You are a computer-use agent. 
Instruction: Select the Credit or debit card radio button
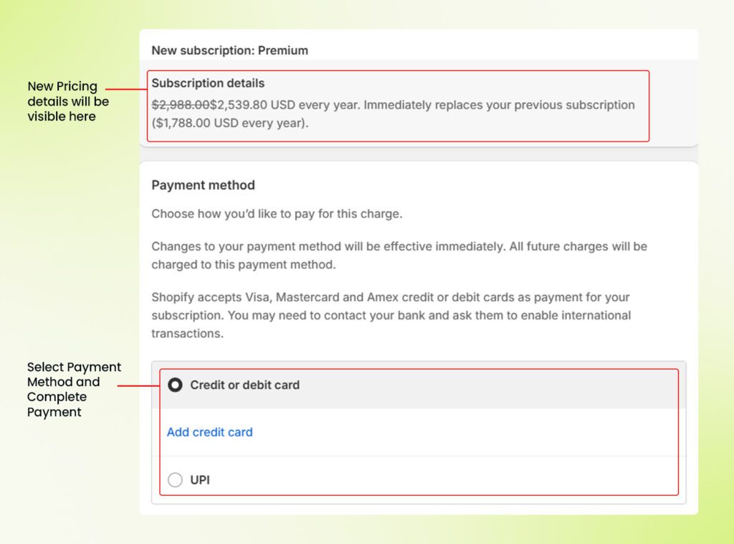[x=175, y=385]
